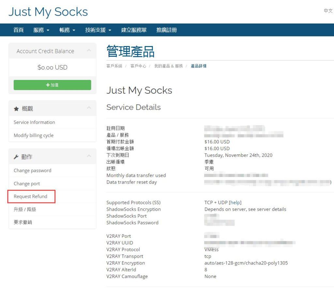Collapse the Account Credit Balance panel
334x289 pixels.
click(89, 51)
